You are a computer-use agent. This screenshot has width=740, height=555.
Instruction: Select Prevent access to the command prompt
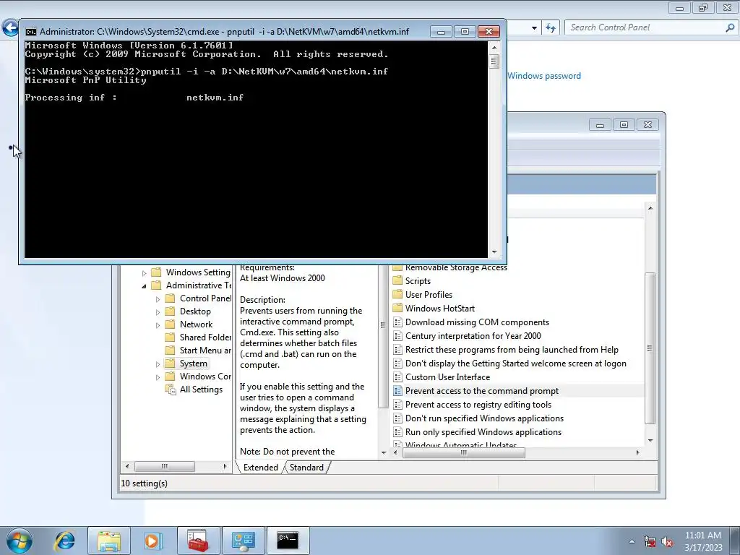click(482, 391)
